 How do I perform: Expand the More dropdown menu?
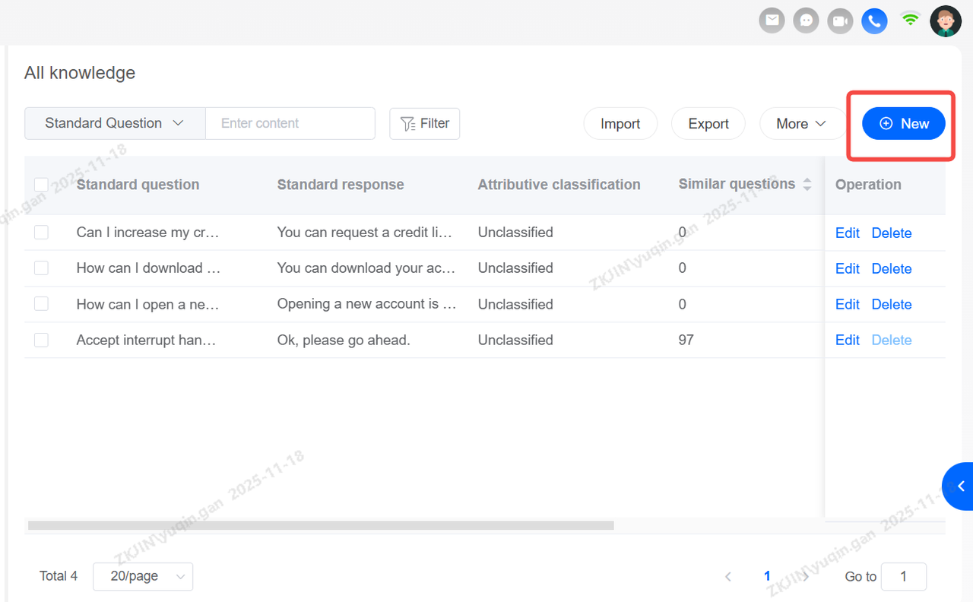click(801, 124)
